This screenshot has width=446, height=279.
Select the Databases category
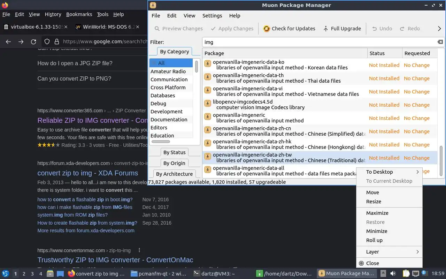click(x=171, y=96)
